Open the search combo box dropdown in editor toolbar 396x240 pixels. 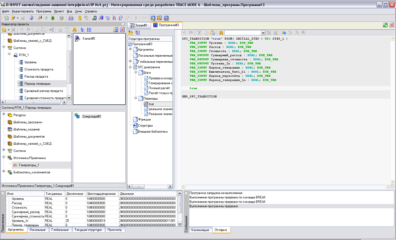pos(263,33)
